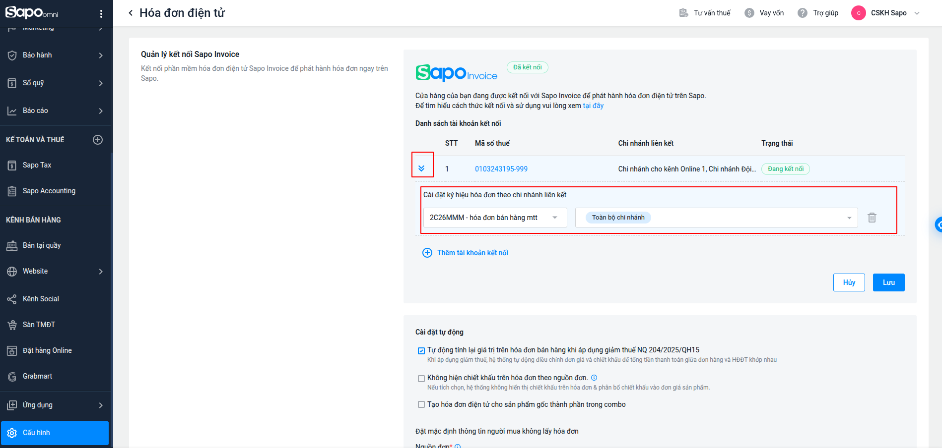Click the Tư vấn thuế link

tap(712, 13)
